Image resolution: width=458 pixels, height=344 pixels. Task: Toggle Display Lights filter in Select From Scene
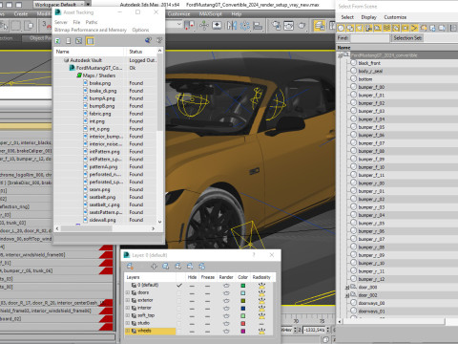coord(360,28)
